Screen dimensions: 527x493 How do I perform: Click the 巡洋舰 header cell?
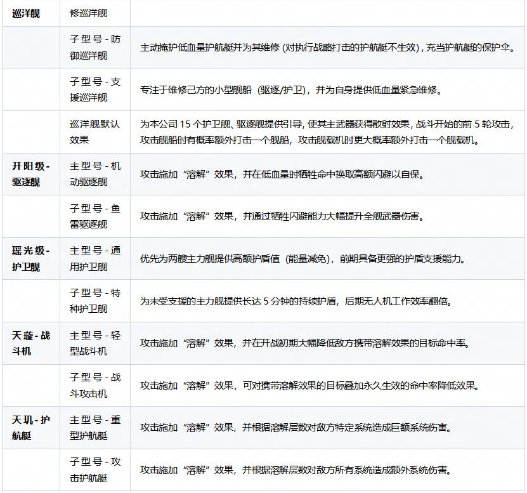(27, 13)
